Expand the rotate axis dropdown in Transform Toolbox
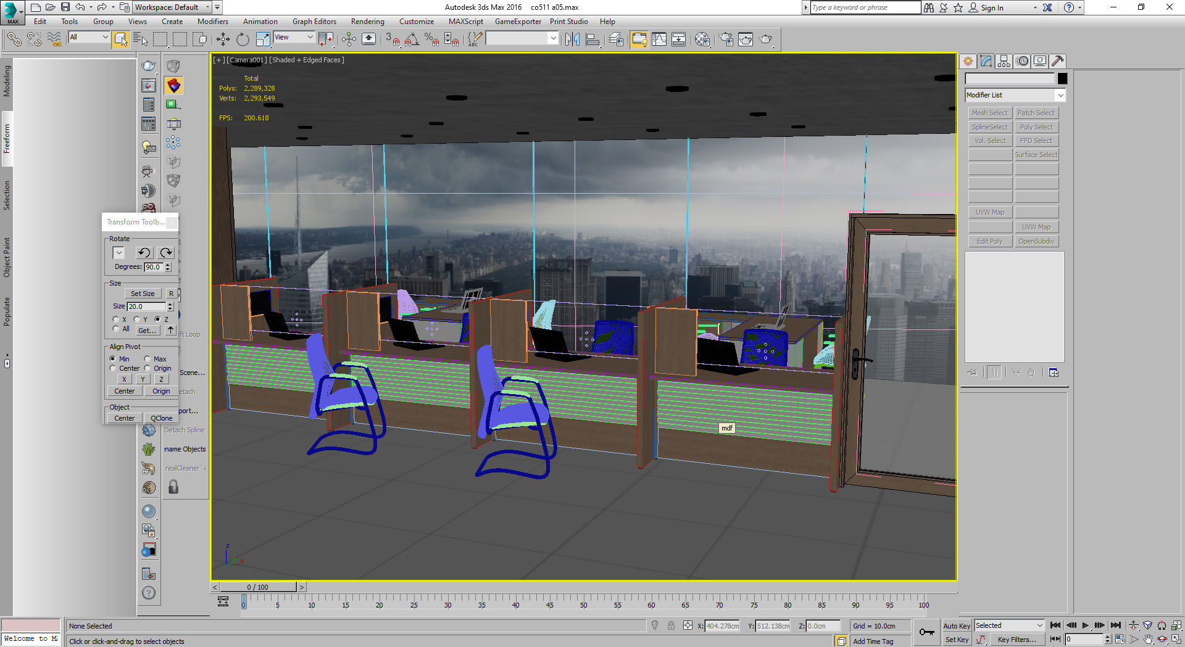 tap(118, 252)
